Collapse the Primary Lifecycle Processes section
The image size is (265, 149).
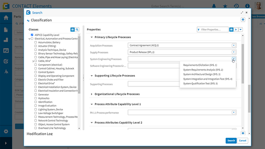tap(91, 37)
